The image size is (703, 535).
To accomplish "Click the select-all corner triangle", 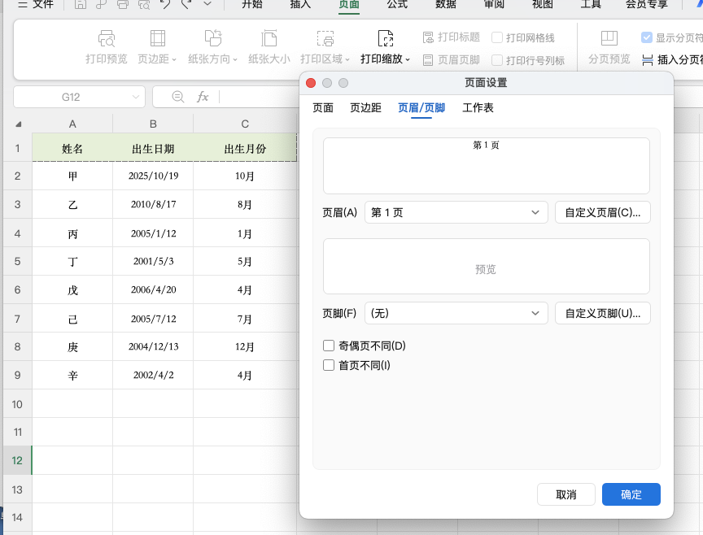I will (19, 124).
